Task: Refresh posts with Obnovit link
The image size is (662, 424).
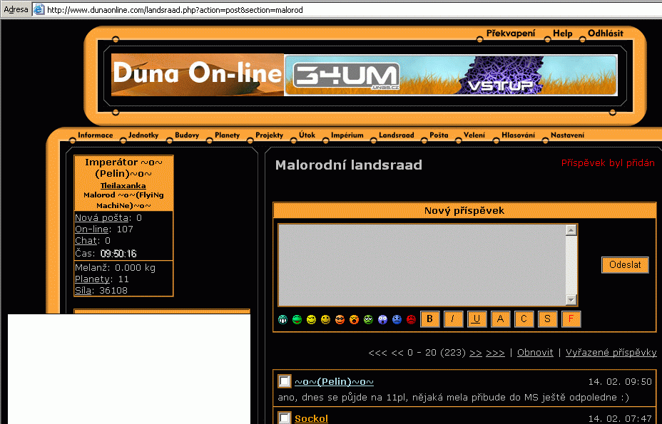Action: [535, 353]
